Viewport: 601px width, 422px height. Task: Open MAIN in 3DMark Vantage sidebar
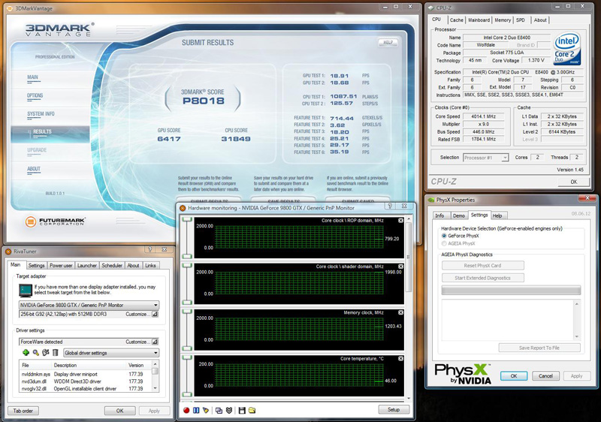(x=32, y=77)
